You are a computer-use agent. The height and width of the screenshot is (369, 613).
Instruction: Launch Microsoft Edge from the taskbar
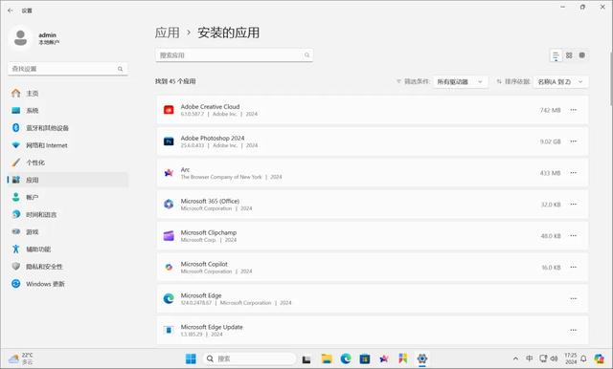[346, 358]
